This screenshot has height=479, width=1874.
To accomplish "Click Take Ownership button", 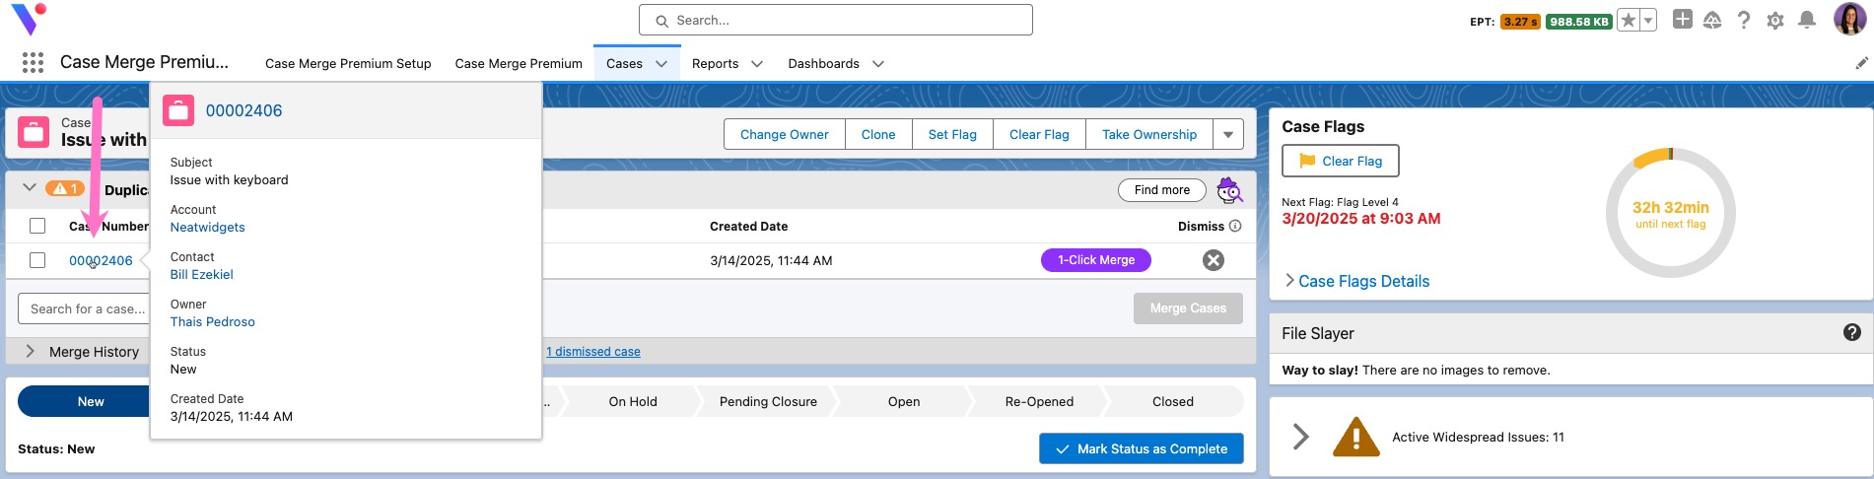I will coord(1149,134).
